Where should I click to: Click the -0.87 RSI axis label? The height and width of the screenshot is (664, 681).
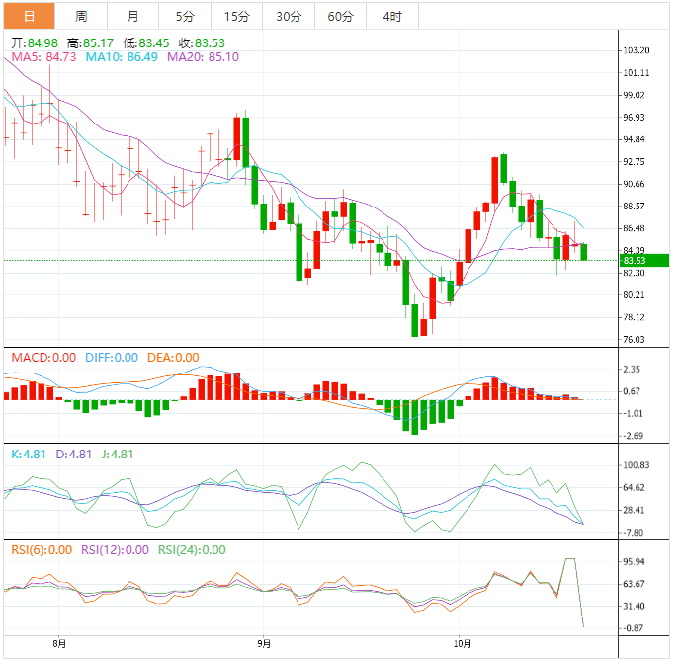point(634,628)
